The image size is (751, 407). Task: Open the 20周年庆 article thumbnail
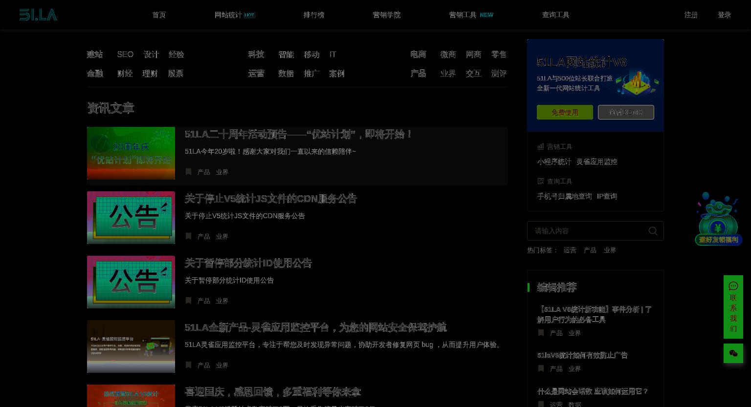pos(131,153)
